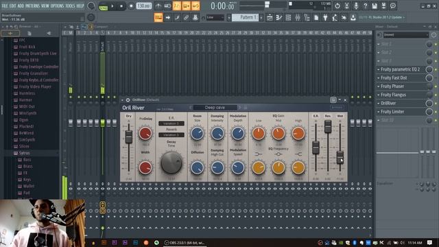
Task: Open the channel rack icon
Action: coord(288,17)
